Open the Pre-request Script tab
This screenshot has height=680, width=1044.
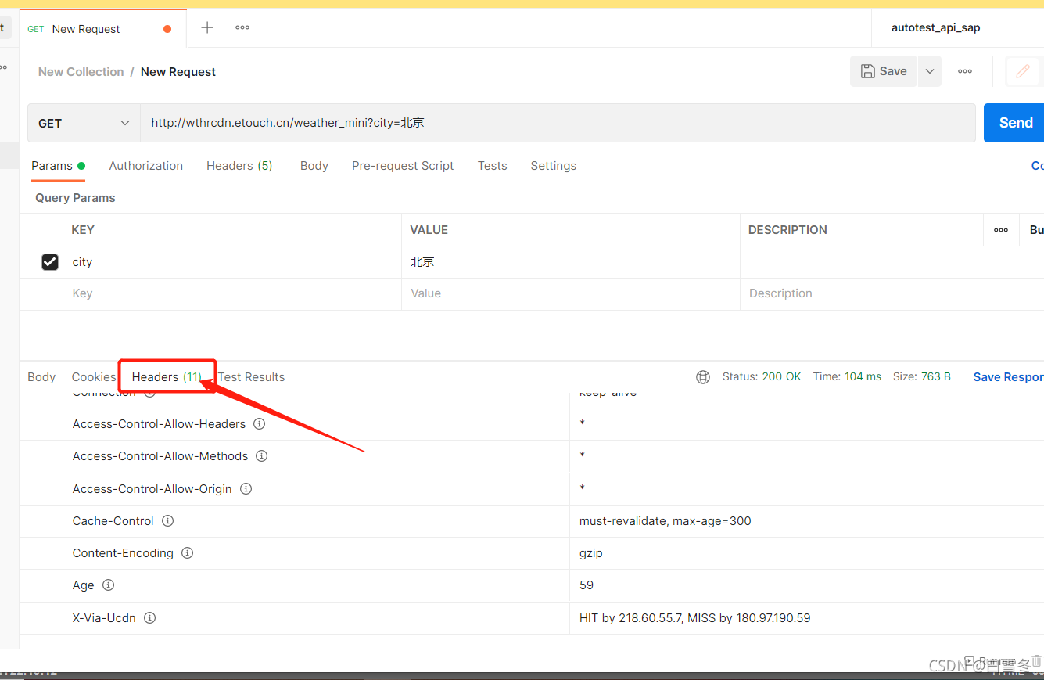pyautogui.click(x=403, y=166)
